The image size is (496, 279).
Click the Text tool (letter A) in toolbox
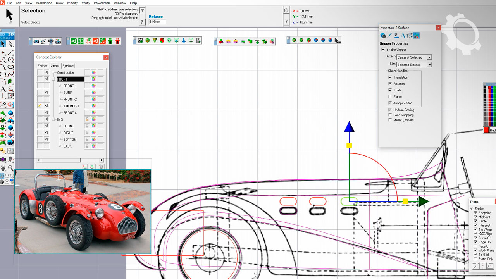[x=3, y=89]
